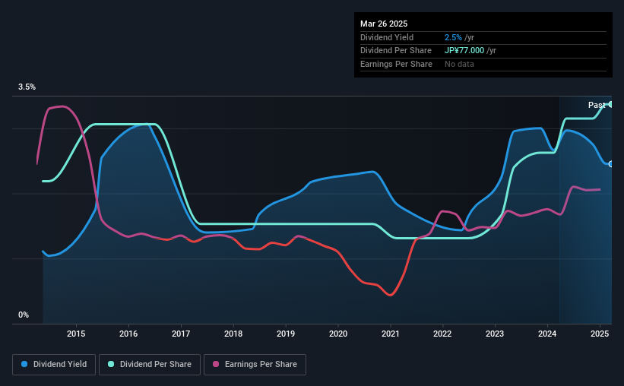Image resolution: width=624 pixels, height=386 pixels.
Task: Toggle the Dividend Per Share legend button
Action: coord(150,365)
